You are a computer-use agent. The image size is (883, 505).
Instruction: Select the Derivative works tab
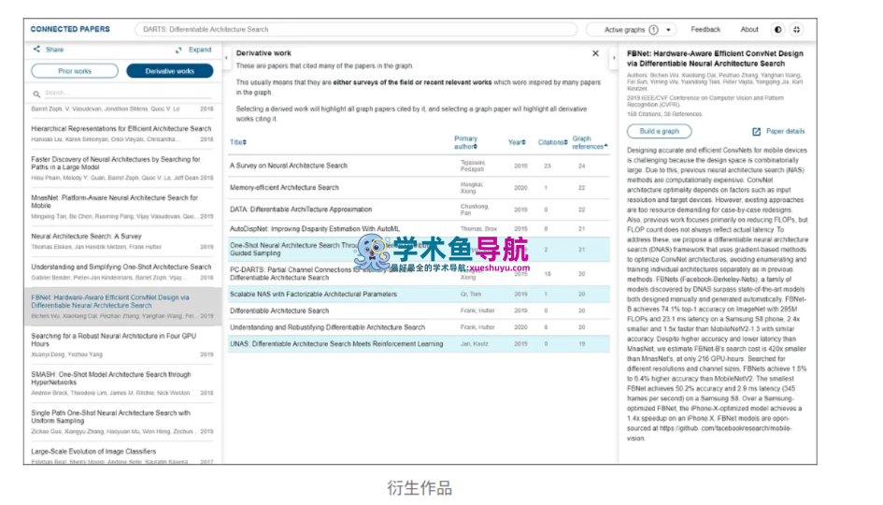pyautogui.click(x=170, y=71)
